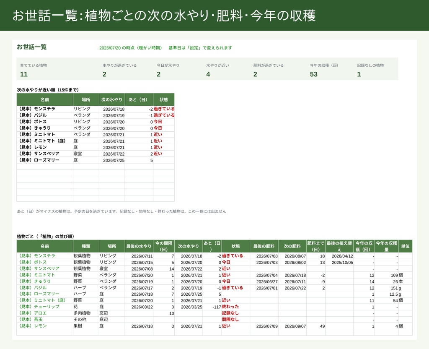Click the 肥料まで(日) column header
Image resolution: width=429 pixels, height=349 pixels.
click(316, 246)
